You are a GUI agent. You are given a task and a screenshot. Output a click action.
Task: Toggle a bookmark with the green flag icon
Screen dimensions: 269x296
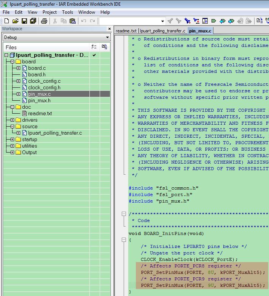(x=214, y=21)
